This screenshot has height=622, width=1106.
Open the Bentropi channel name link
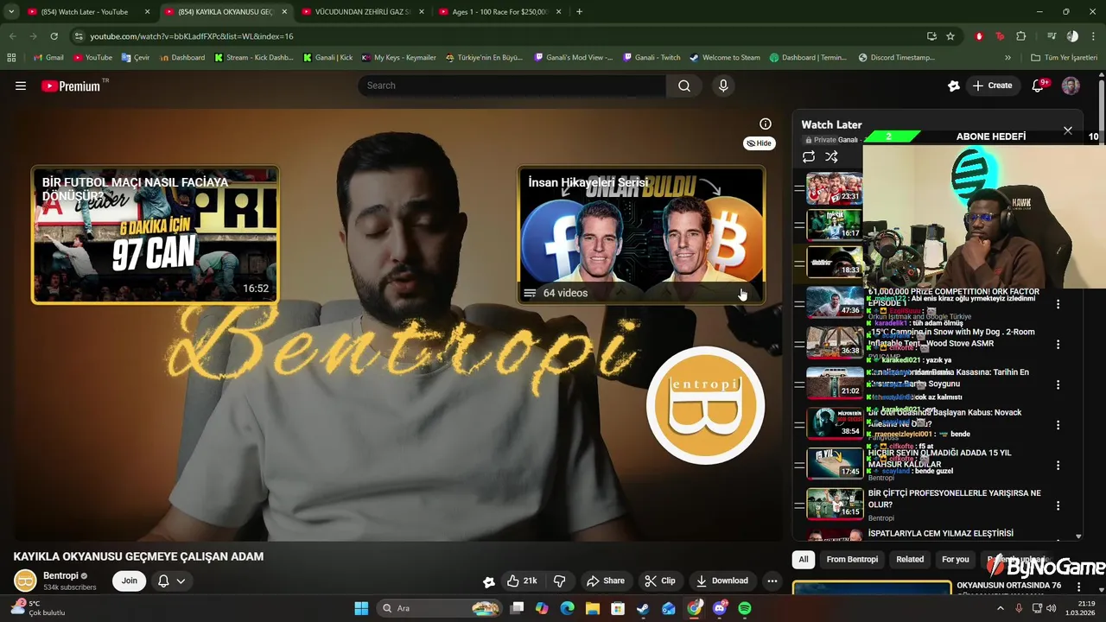60,575
